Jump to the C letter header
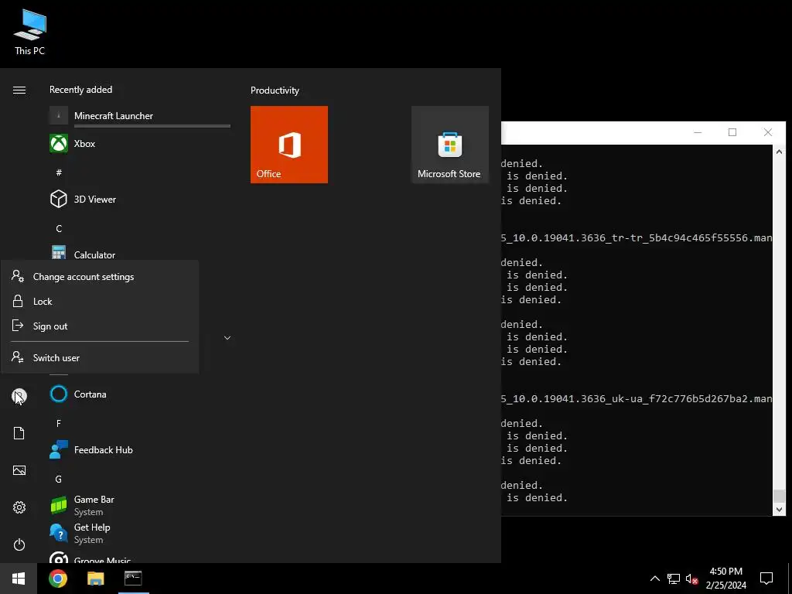 (x=59, y=229)
